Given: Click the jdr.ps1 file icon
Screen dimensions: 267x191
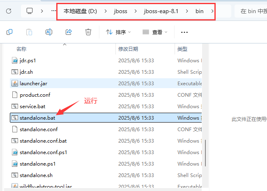Looking at the screenshot, I should [x=15, y=61].
